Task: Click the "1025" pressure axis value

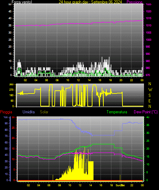Action: pyautogui.click(x=148, y=4)
